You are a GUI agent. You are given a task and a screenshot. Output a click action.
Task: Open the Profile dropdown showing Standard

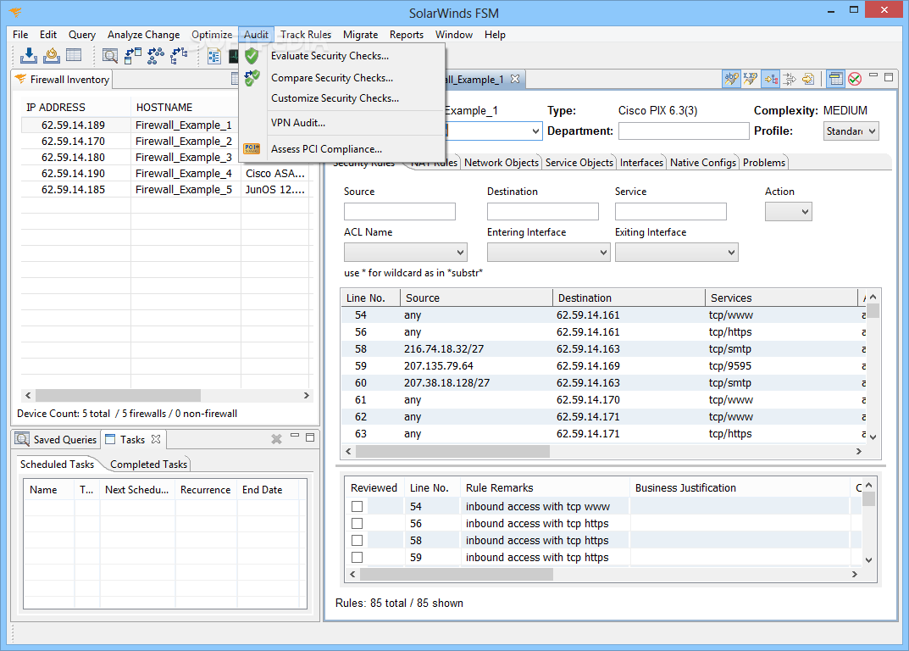(x=851, y=131)
